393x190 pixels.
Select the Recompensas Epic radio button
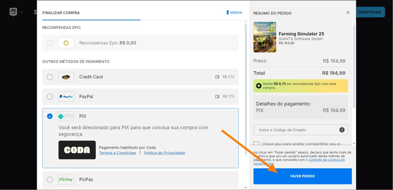point(50,43)
